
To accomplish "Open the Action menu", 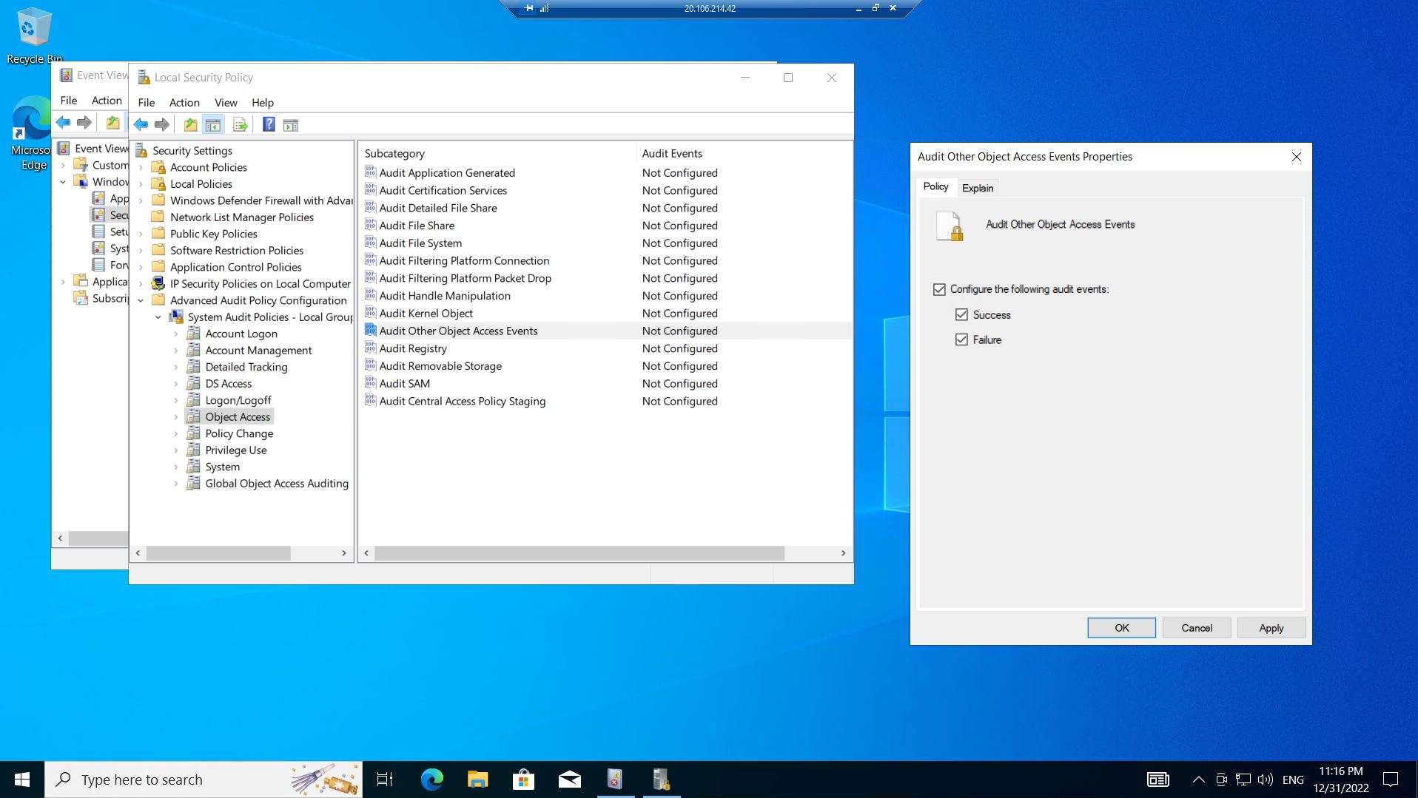I will [184, 103].
